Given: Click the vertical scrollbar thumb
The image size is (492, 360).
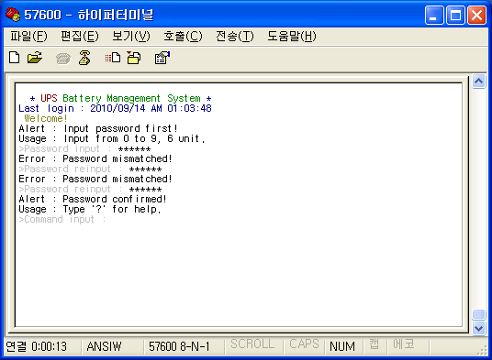Looking at the screenshot, I should (478, 314).
